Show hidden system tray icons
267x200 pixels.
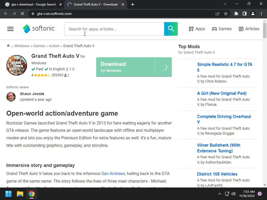(220, 194)
